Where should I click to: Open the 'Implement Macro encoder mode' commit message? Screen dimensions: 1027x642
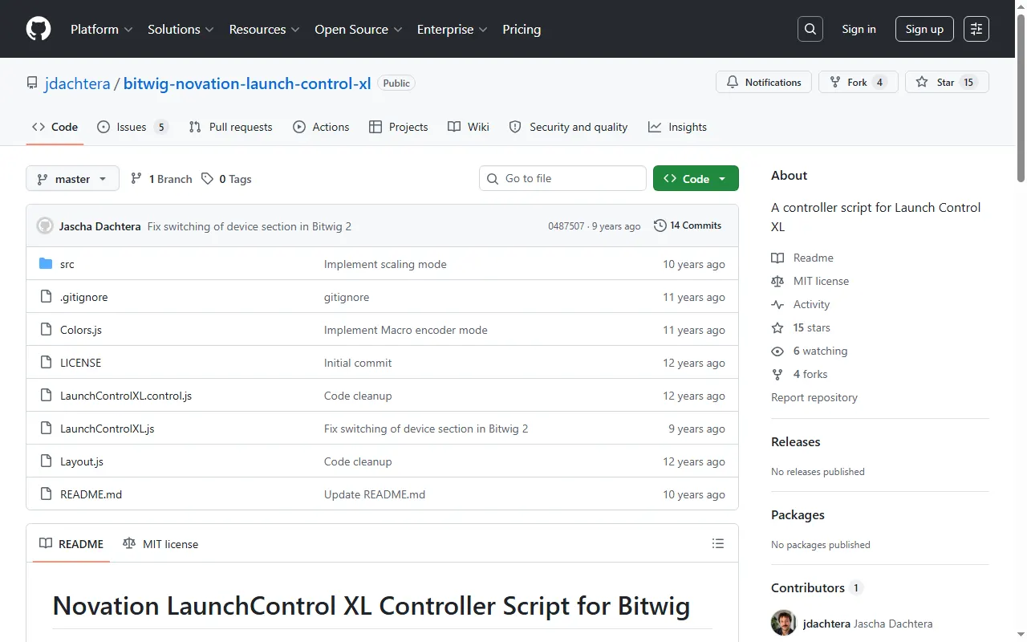[405, 330]
